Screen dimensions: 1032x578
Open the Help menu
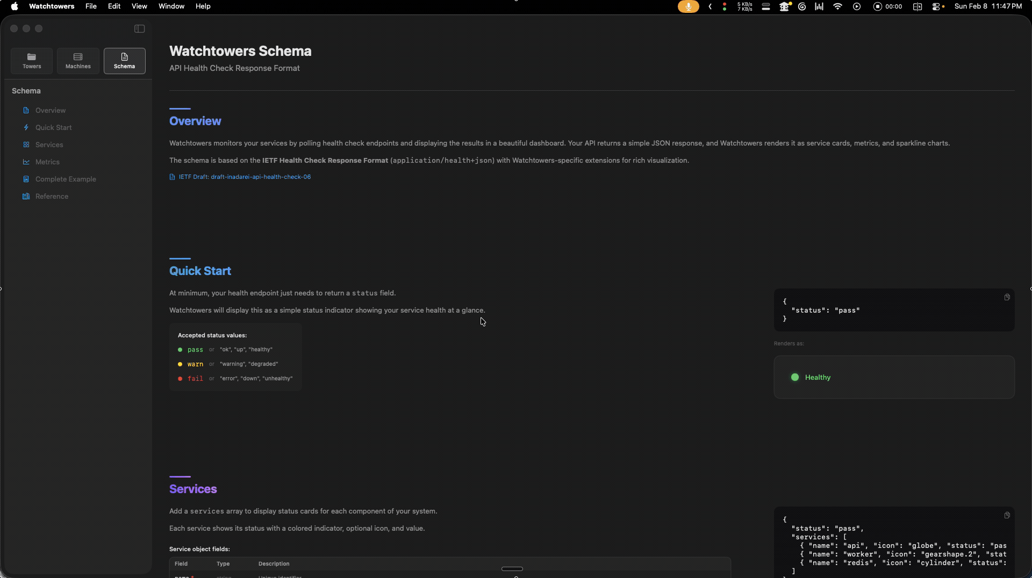203,6
